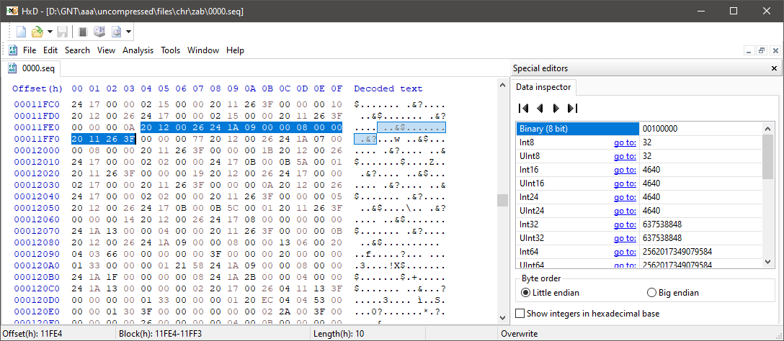Screen dimensions: 784x341
Task: Open the View menu
Action: [106, 50]
